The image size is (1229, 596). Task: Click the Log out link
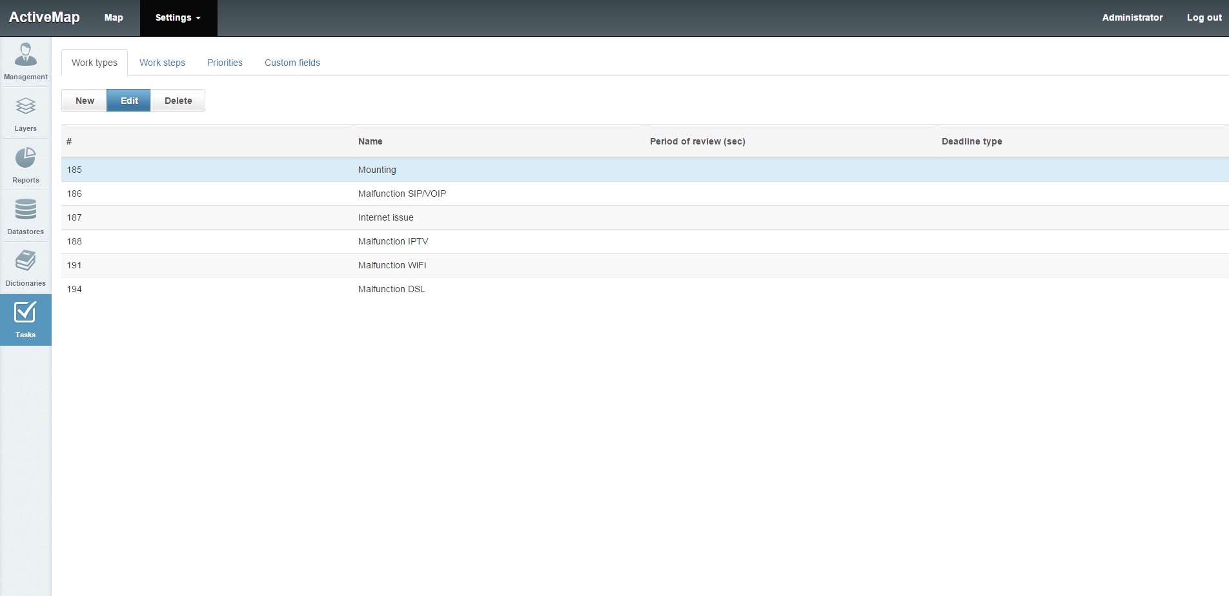tap(1204, 17)
